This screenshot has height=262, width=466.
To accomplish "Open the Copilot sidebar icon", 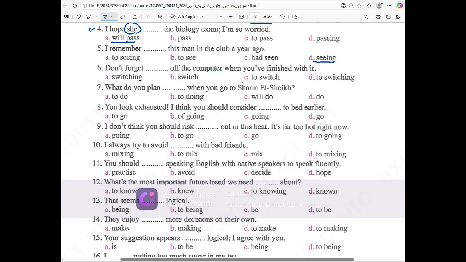I will tap(400, 5).
